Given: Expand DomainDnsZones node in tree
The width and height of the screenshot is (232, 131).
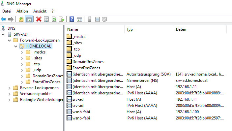Looking at the screenshot, I should click(x=22, y=76).
